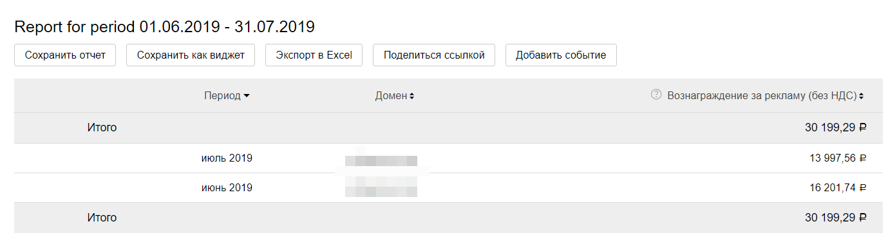
Task: Click the question mark help icon
Action: [x=656, y=95]
